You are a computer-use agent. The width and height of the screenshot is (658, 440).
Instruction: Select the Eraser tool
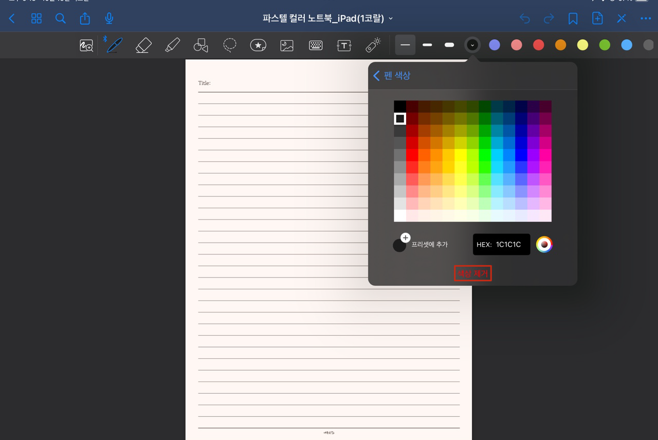[x=143, y=45]
